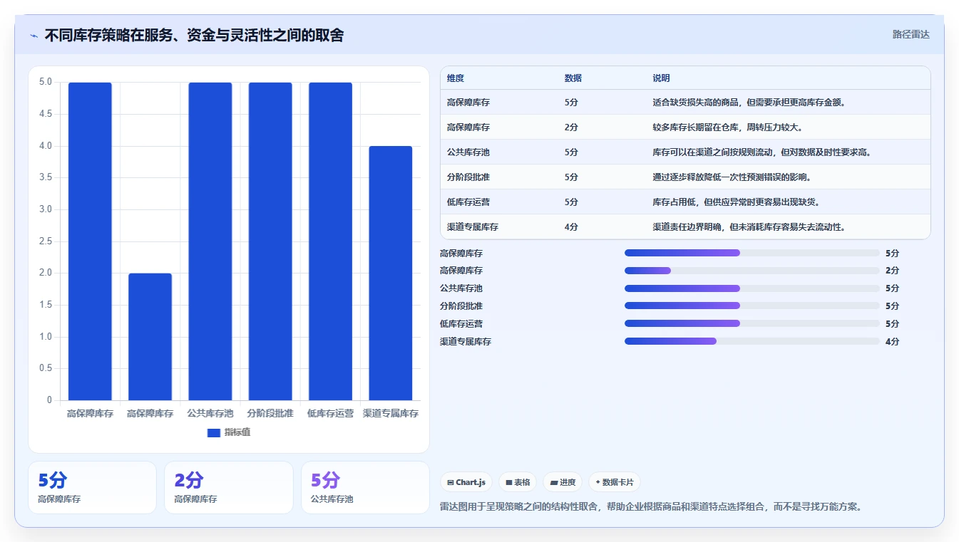Click the 4.5 y-axis tick label
The height and width of the screenshot is (542, 959).
[x=45, y=114]
